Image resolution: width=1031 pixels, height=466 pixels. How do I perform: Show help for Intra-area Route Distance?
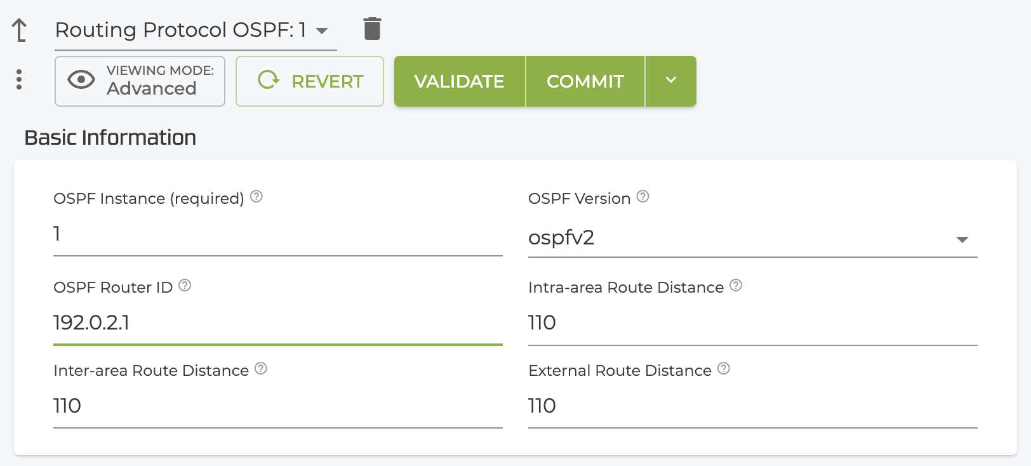[736, 286]
